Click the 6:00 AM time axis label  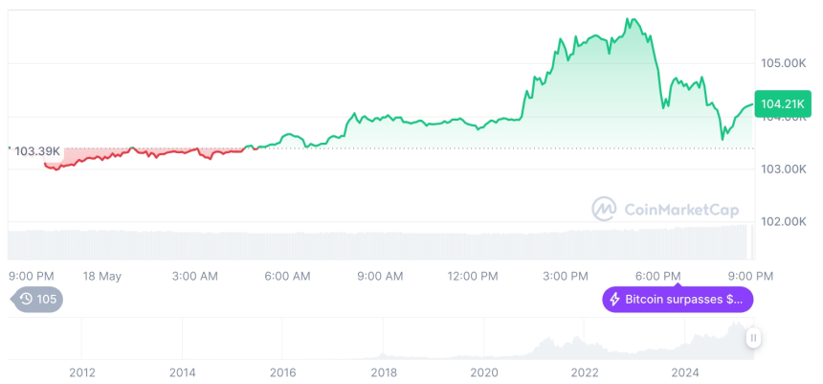[287, 276]
